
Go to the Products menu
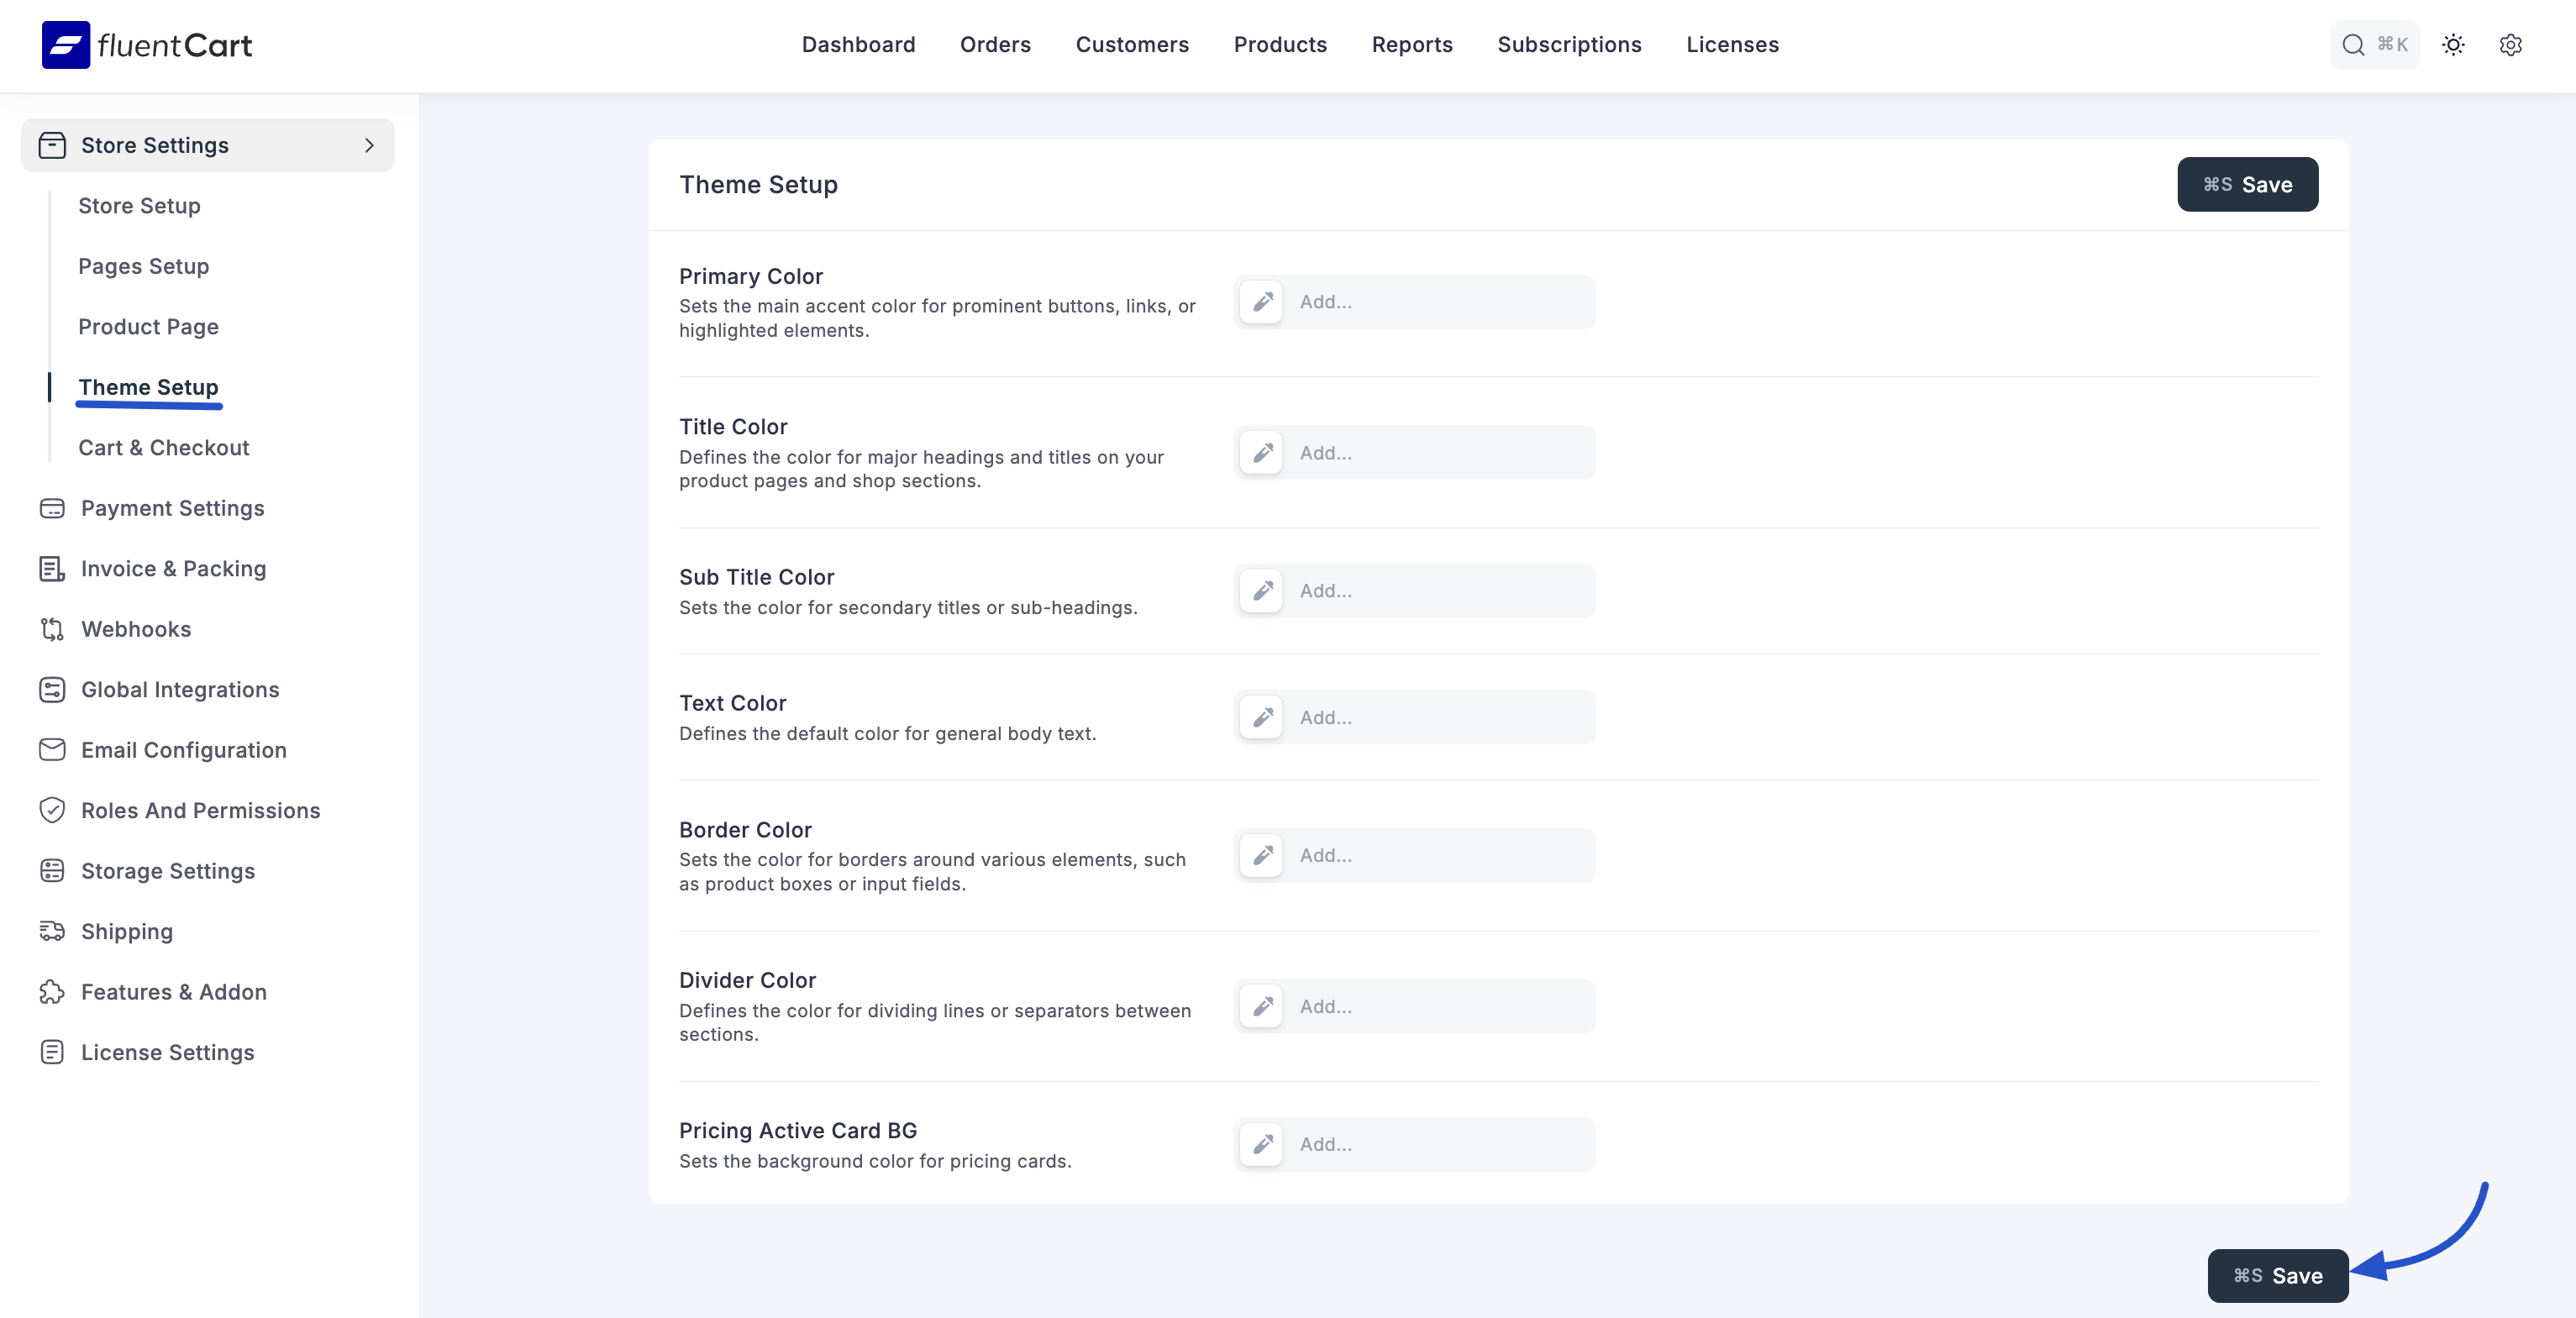click(1279, 45)
